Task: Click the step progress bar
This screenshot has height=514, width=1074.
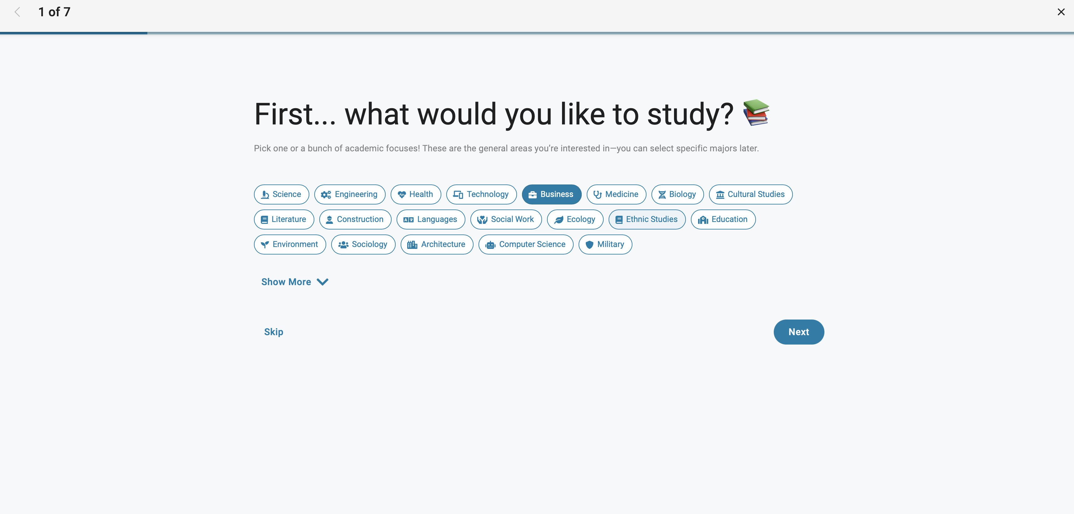Action: [537, 33]
